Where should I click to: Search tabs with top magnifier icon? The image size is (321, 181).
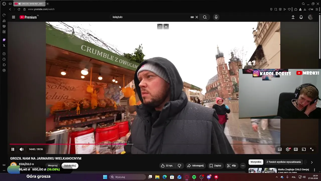[303, 4]
